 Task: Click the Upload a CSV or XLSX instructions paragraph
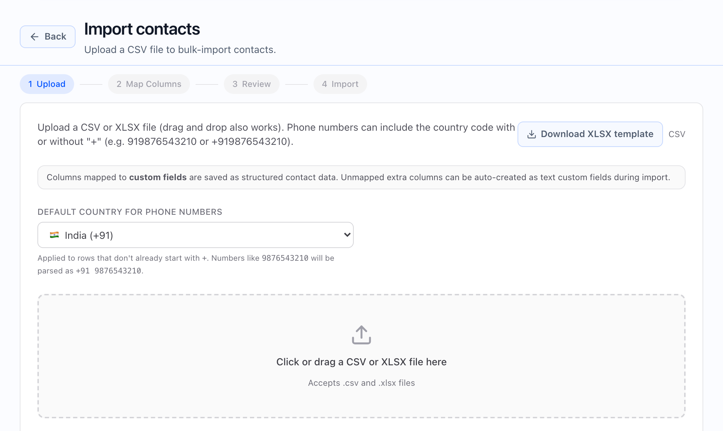(276, 134)
